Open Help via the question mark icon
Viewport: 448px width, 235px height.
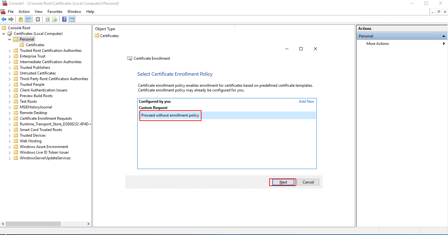[x=64, y=19]
